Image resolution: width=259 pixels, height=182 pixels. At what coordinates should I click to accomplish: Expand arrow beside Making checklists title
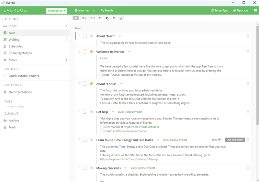[126, 168]
